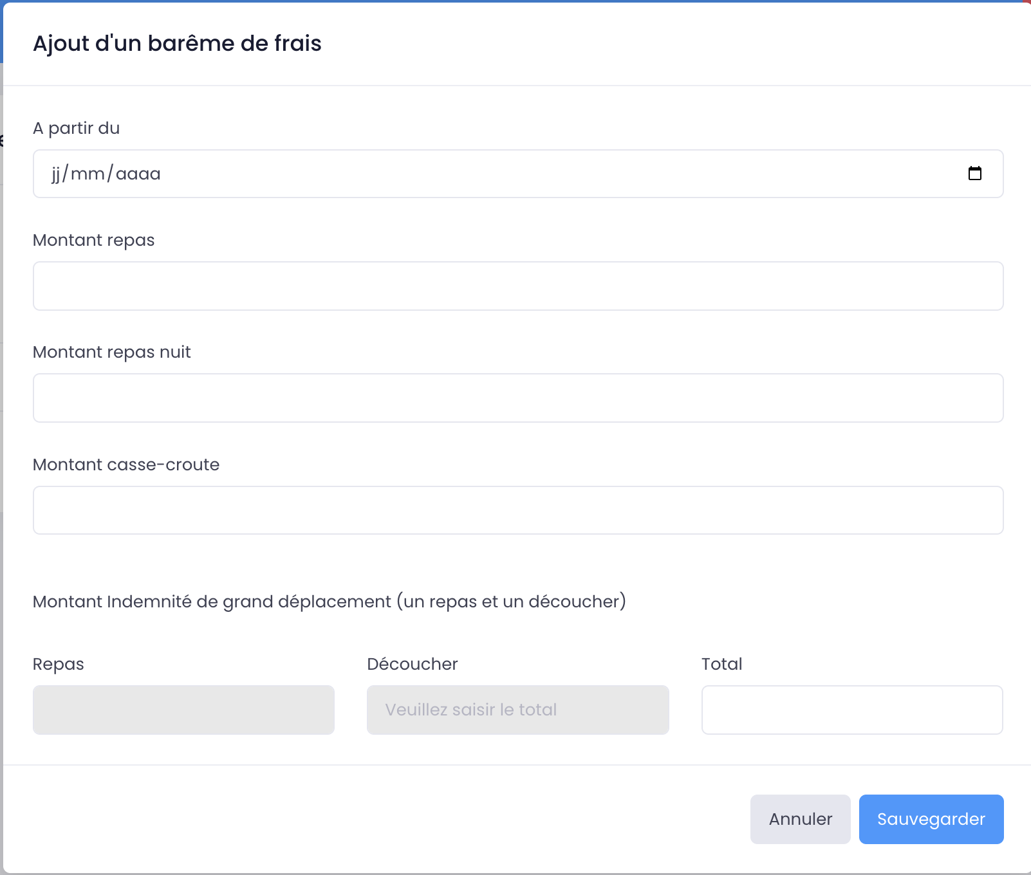This screenshot has width=1031, height=875.
Task: Focus the Montant casse-croute input field
Action: (517, 510)
